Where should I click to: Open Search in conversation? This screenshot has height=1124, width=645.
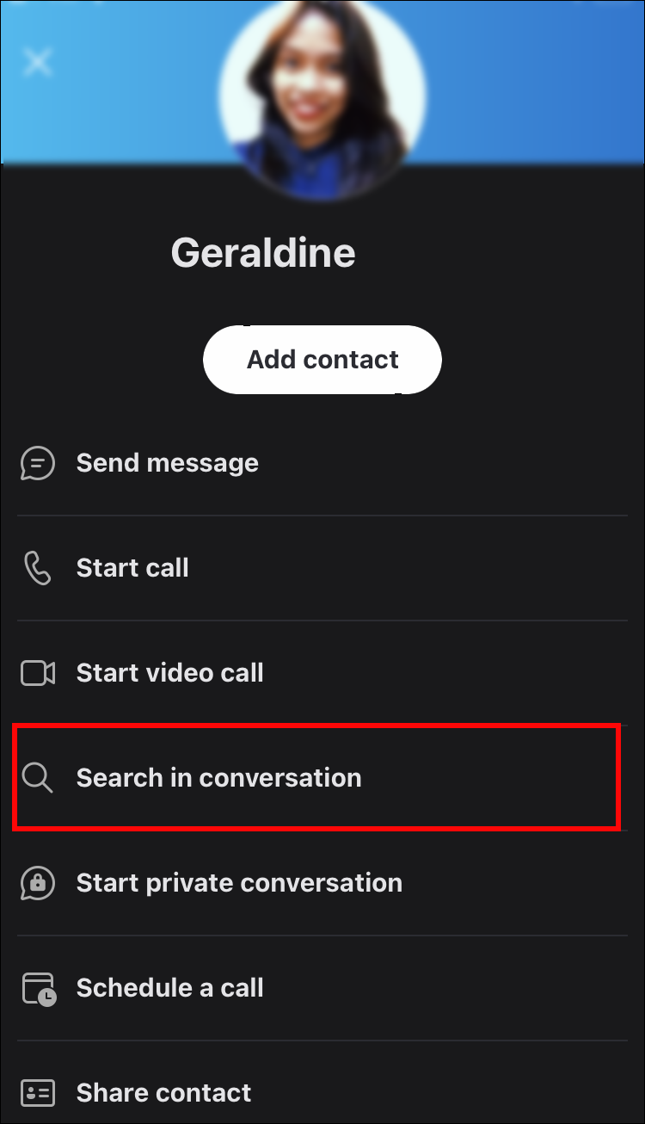point(322,778)
